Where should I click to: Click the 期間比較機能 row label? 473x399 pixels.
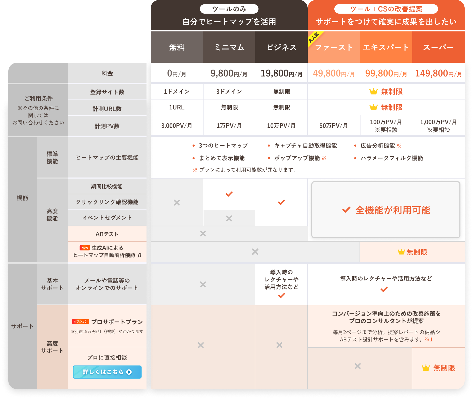pyautogui.click(x=107, y=186)
